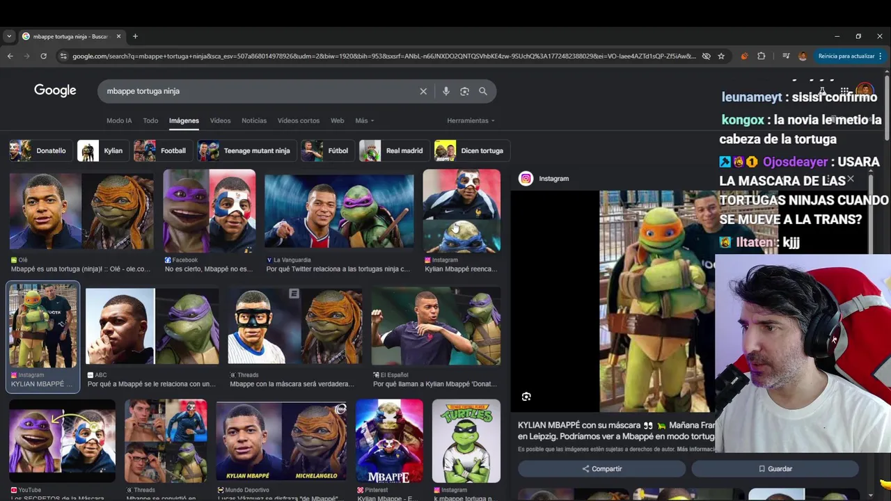891x501 pixels.
Task: Click the incognito-style eye icon in address bar
Action: [706, 56]
